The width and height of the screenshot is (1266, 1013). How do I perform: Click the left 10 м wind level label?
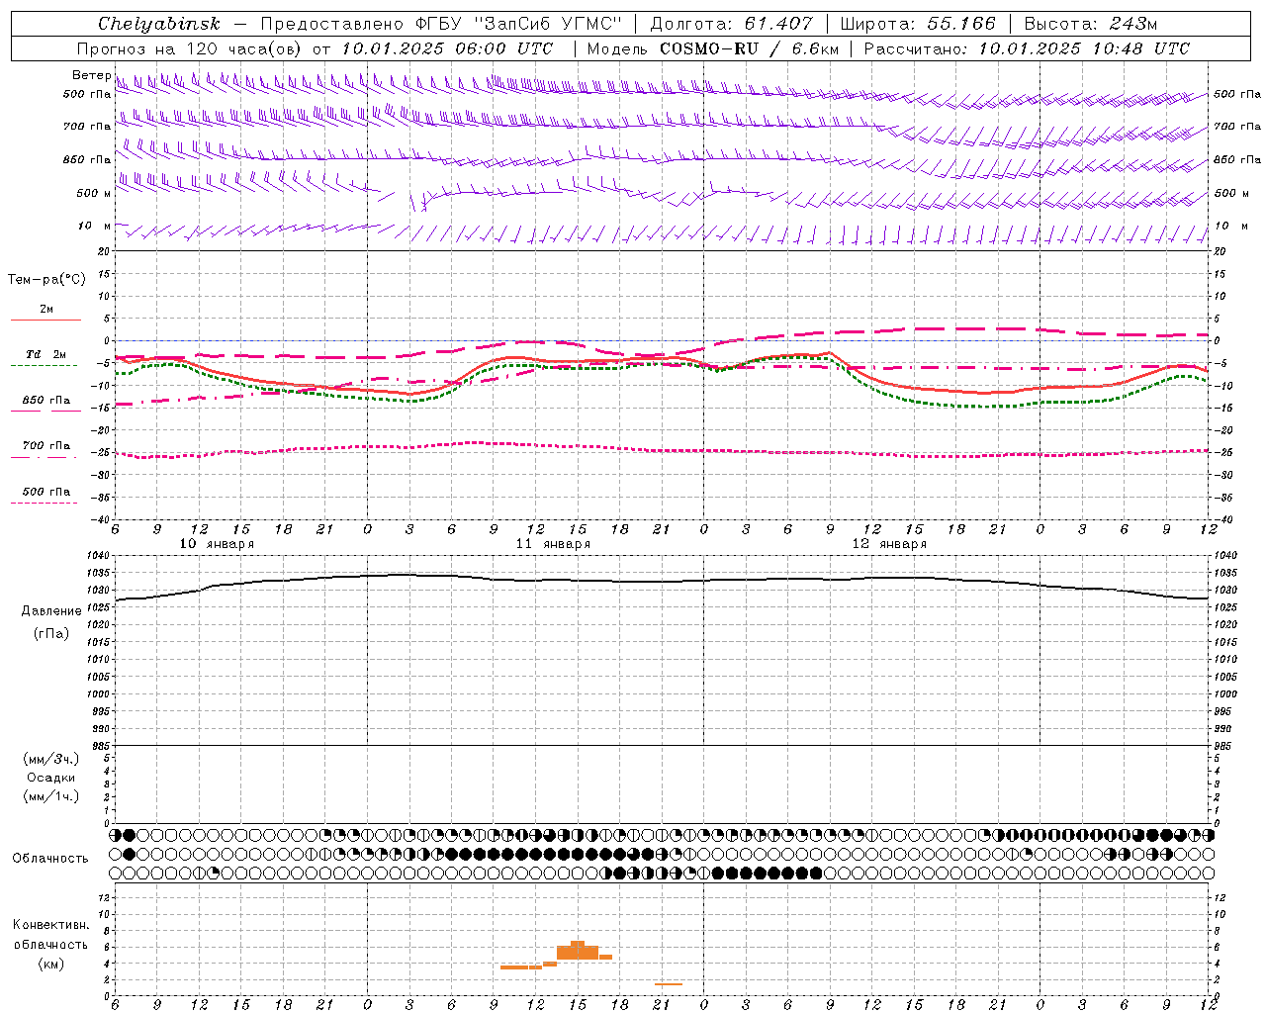point(95,226)
